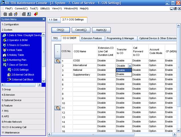Click the gray save toolbar icon beside monitor

(24, 14)
